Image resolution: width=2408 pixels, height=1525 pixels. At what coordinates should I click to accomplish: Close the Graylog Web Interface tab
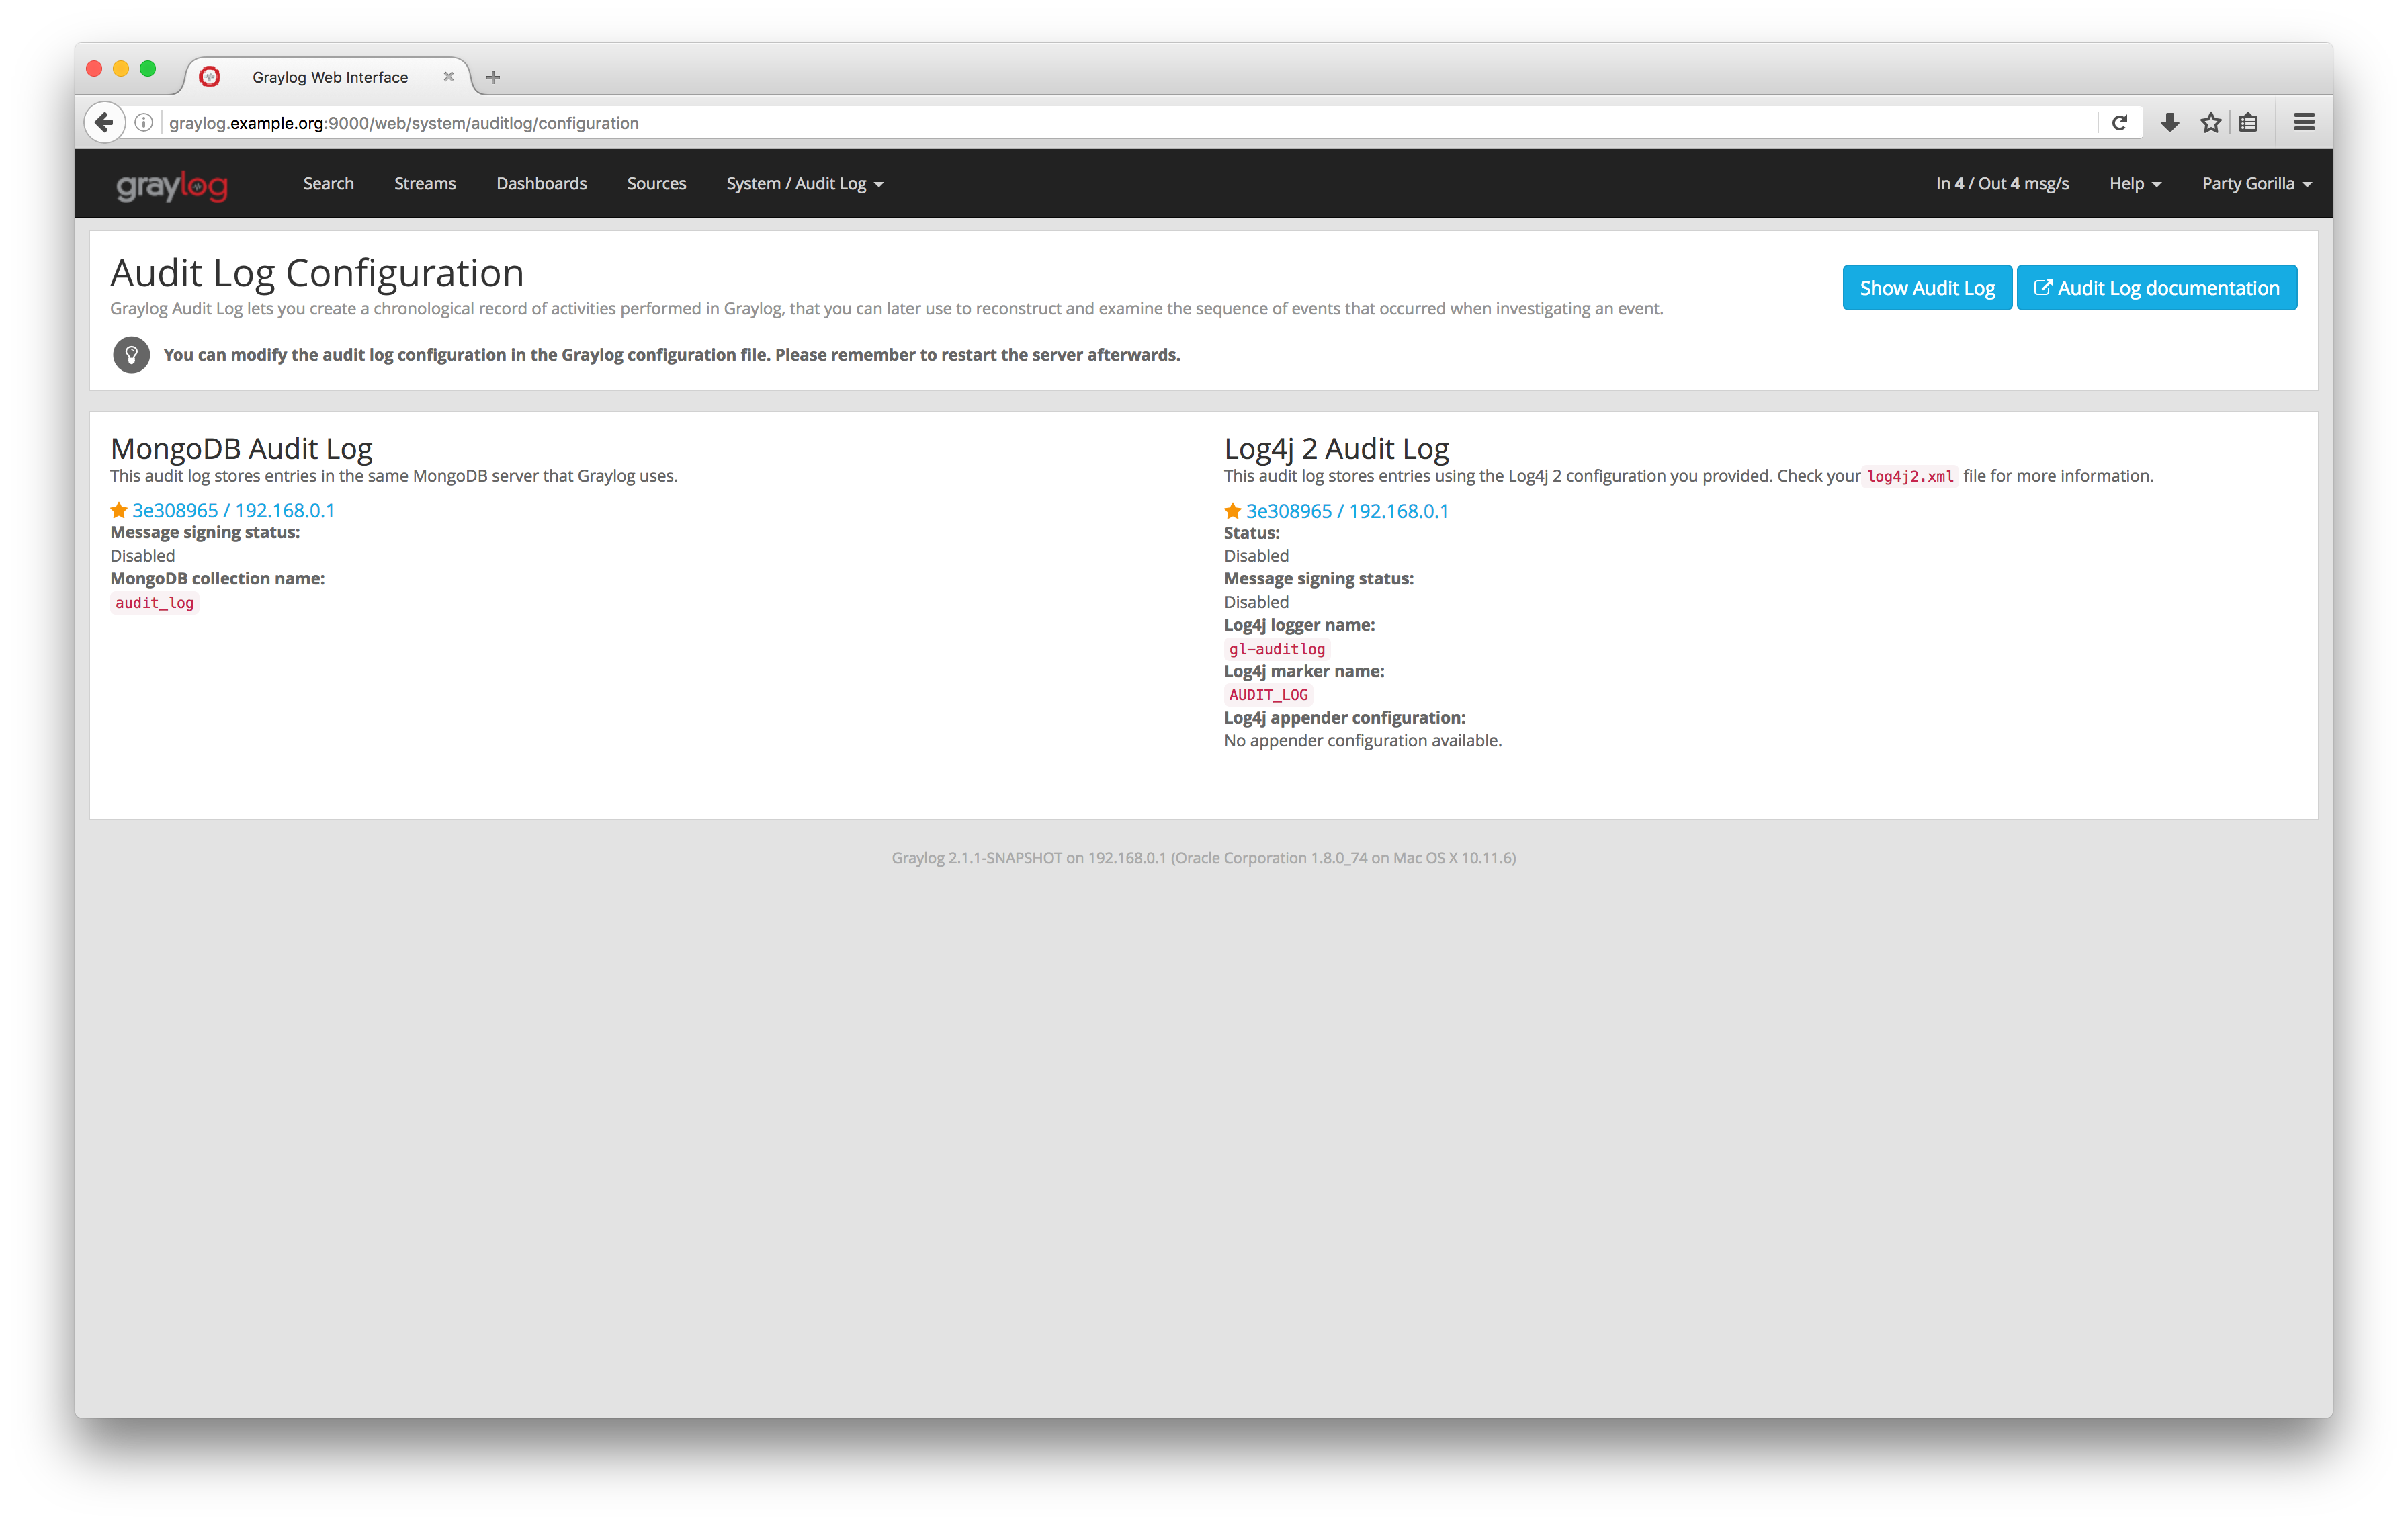(448, 77)
